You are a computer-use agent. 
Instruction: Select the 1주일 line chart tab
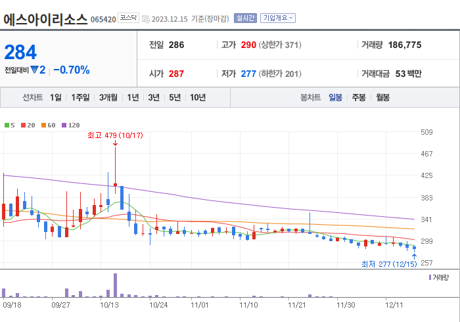80,97
